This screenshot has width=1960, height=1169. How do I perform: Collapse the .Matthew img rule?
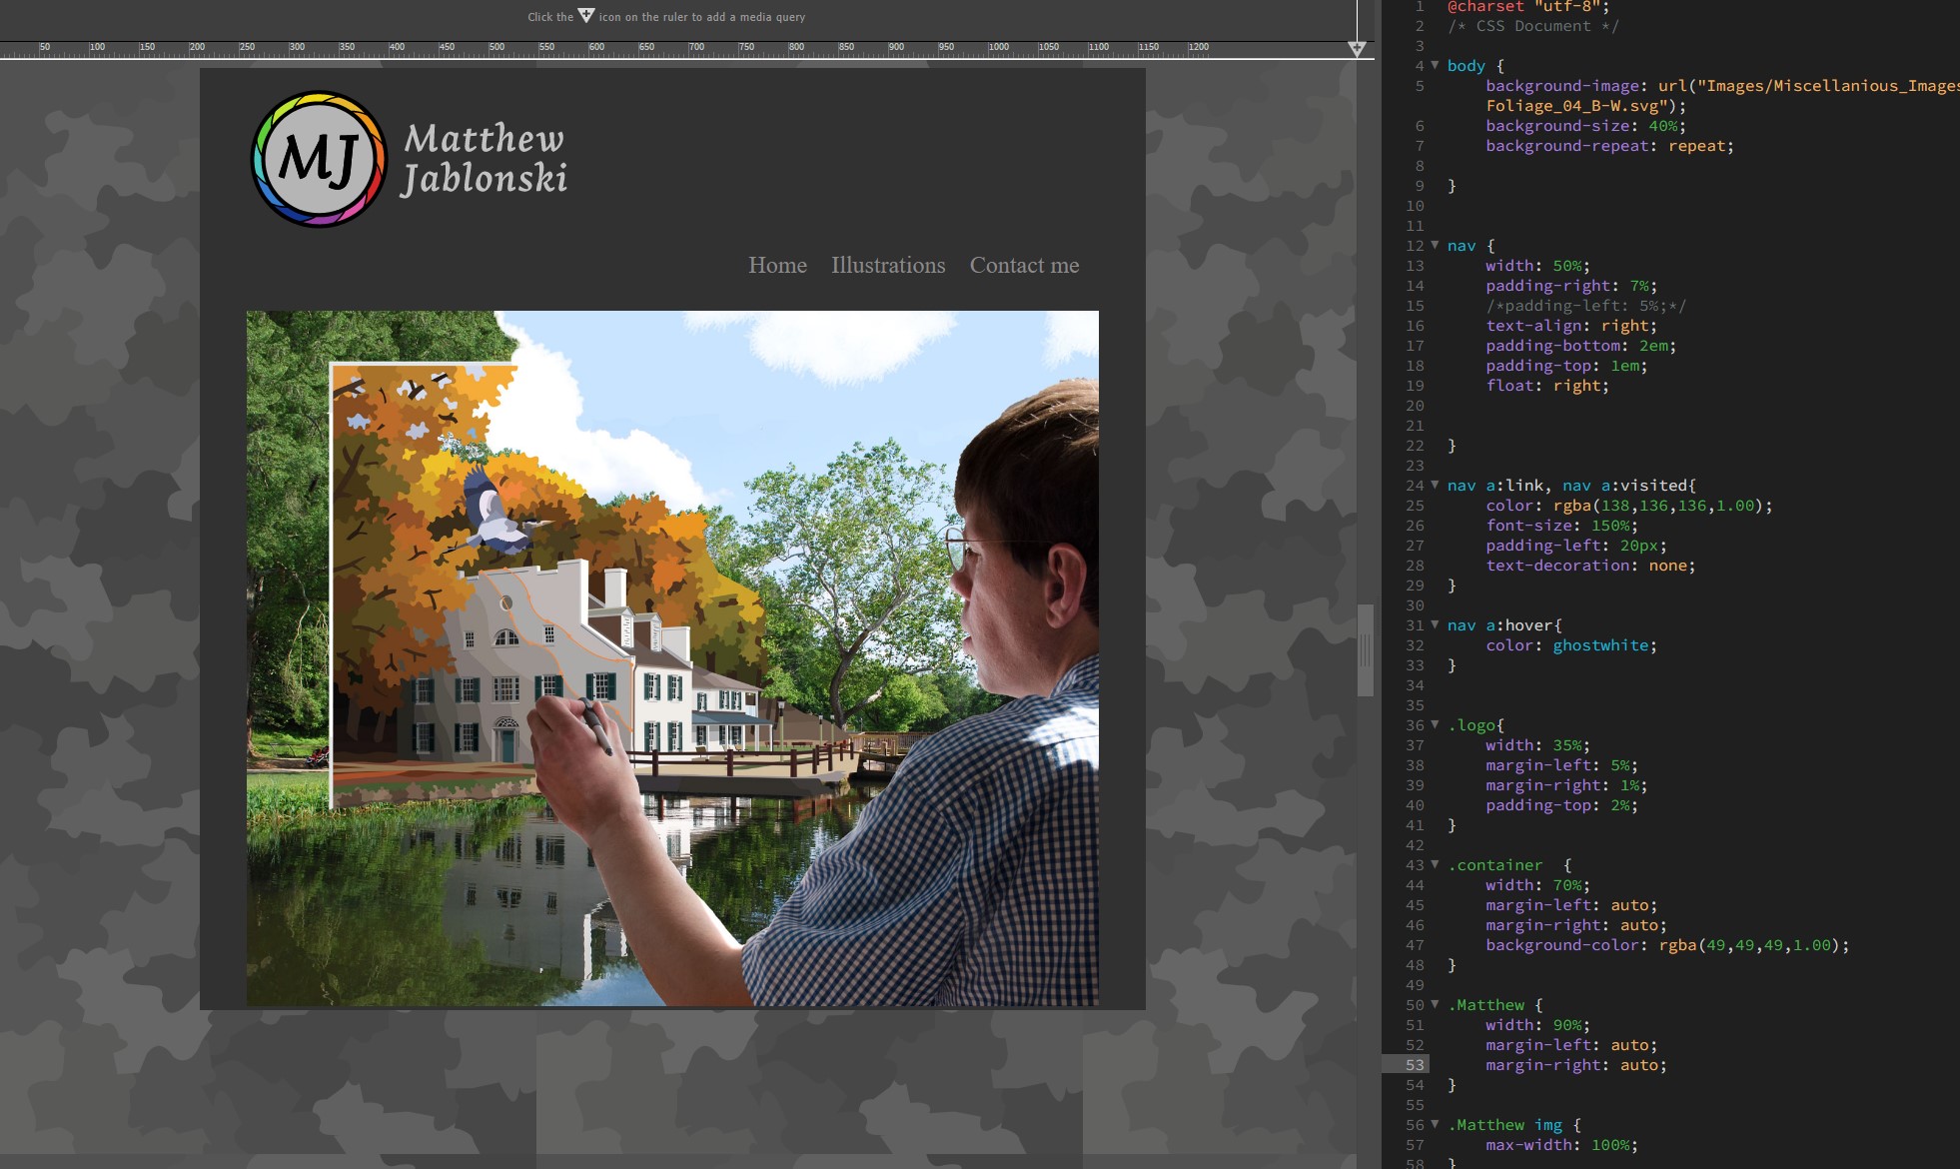1435,1124
